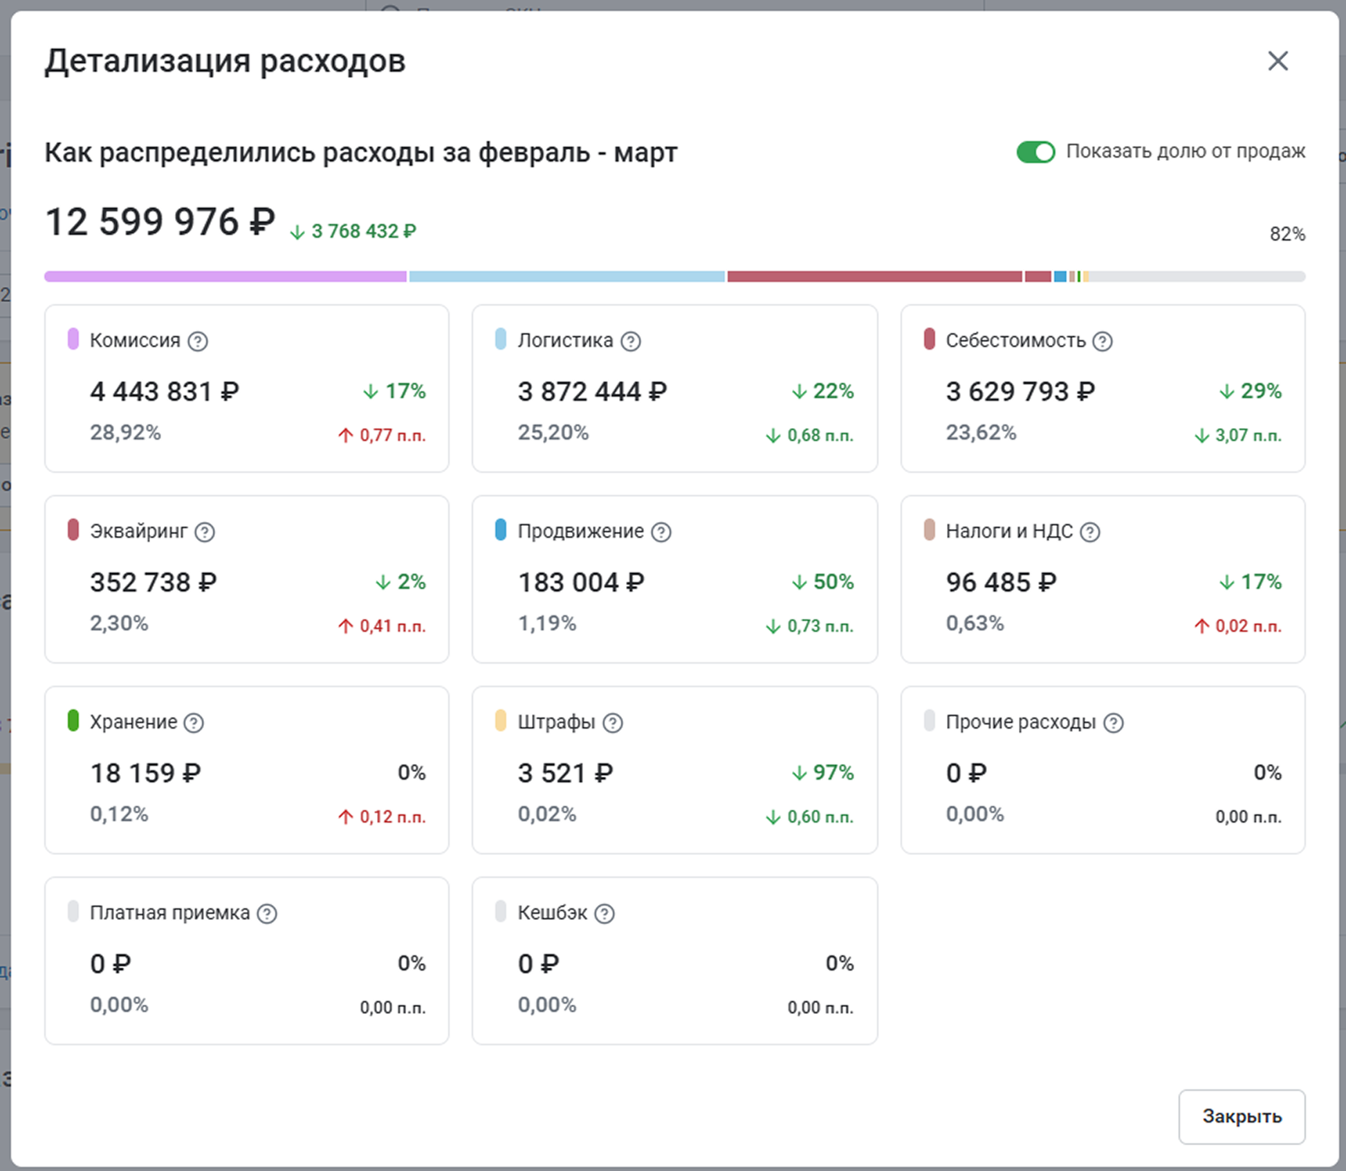Open the Платная приемка help icon

tap(267, 914)
